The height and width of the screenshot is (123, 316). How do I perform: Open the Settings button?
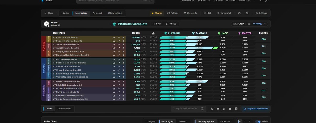tap(261, 13)
